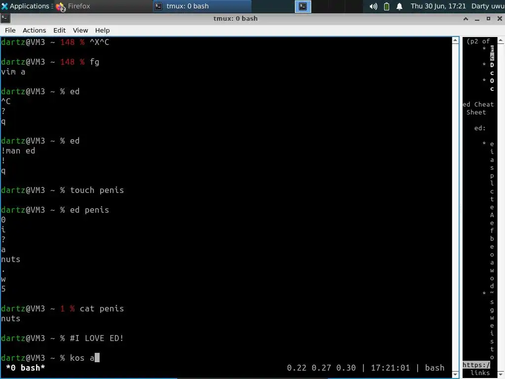Click the 'links' text at right pane bottom

(480, 373)
